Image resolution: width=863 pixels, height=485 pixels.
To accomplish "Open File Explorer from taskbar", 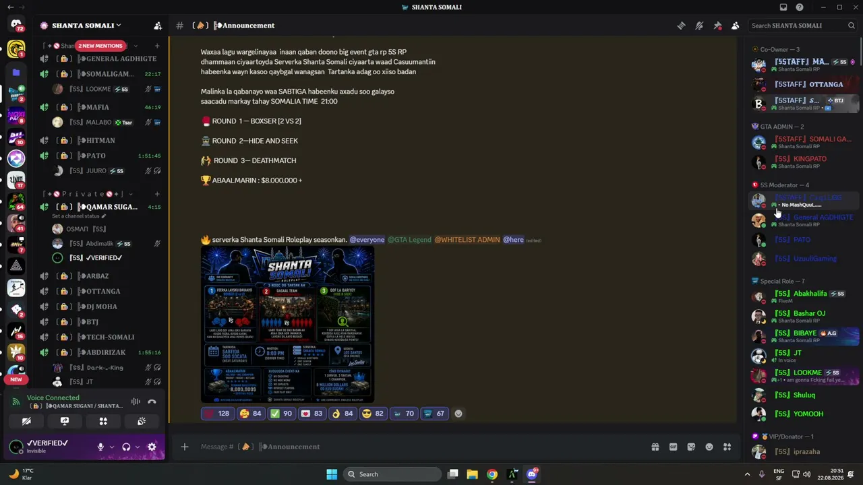I will coord(472,474).
